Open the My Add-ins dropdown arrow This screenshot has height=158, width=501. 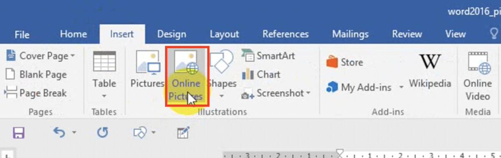[401, 87]
